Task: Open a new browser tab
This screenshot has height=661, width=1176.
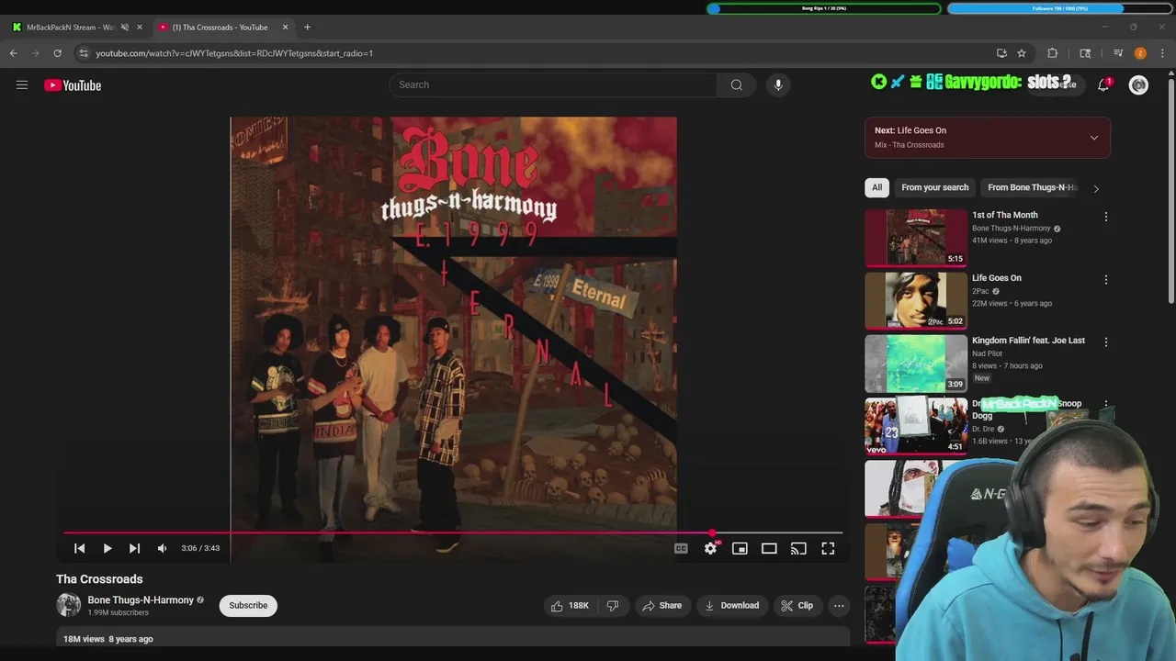Action: [x=307, y=27]
